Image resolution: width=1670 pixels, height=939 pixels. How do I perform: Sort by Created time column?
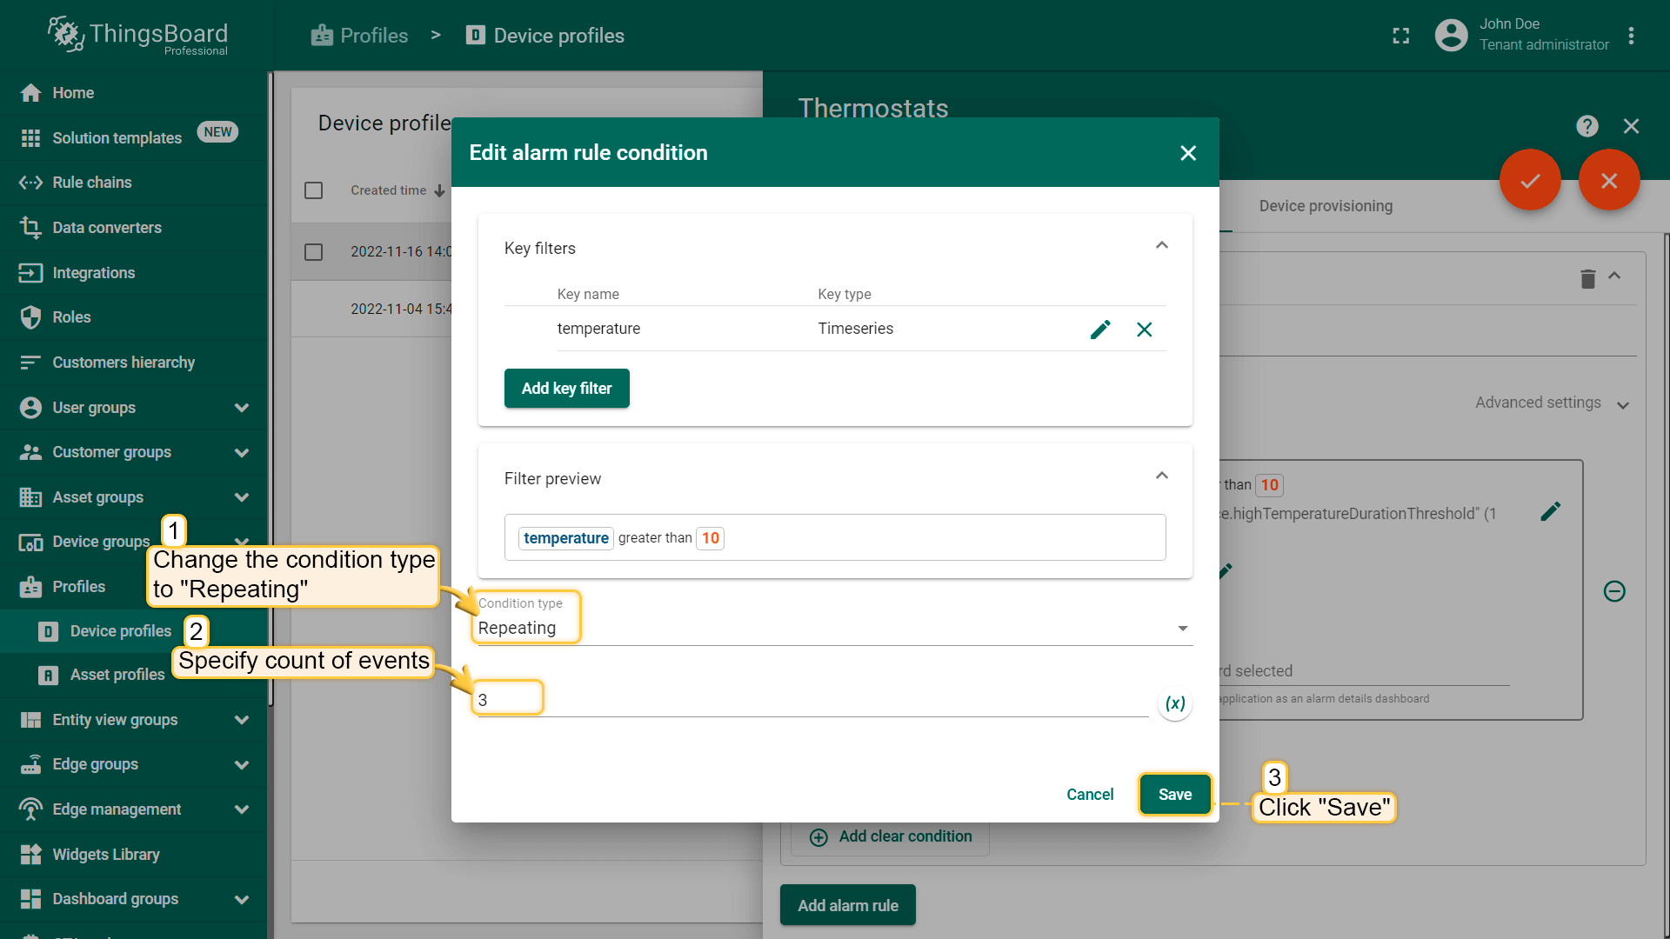coord(397,190)
